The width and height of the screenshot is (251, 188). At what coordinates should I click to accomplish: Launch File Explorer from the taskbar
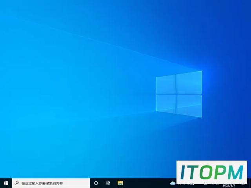pyautogui.click(x=120, y=183)
